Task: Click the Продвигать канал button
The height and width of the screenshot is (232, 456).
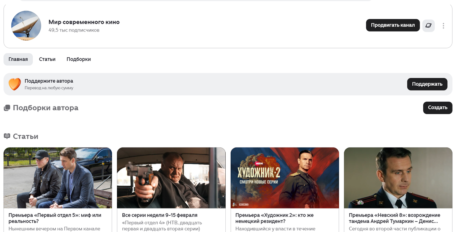Action: pos(393,25)
